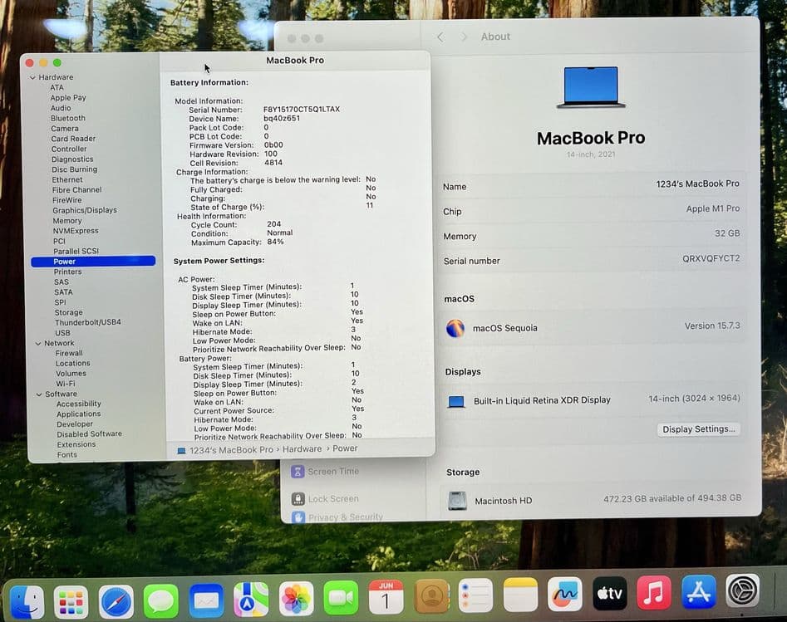Click 1234's MacBook Pro in path bar
Image resolution: width=787 pixels, height=622 pixels.
(231, 450)
